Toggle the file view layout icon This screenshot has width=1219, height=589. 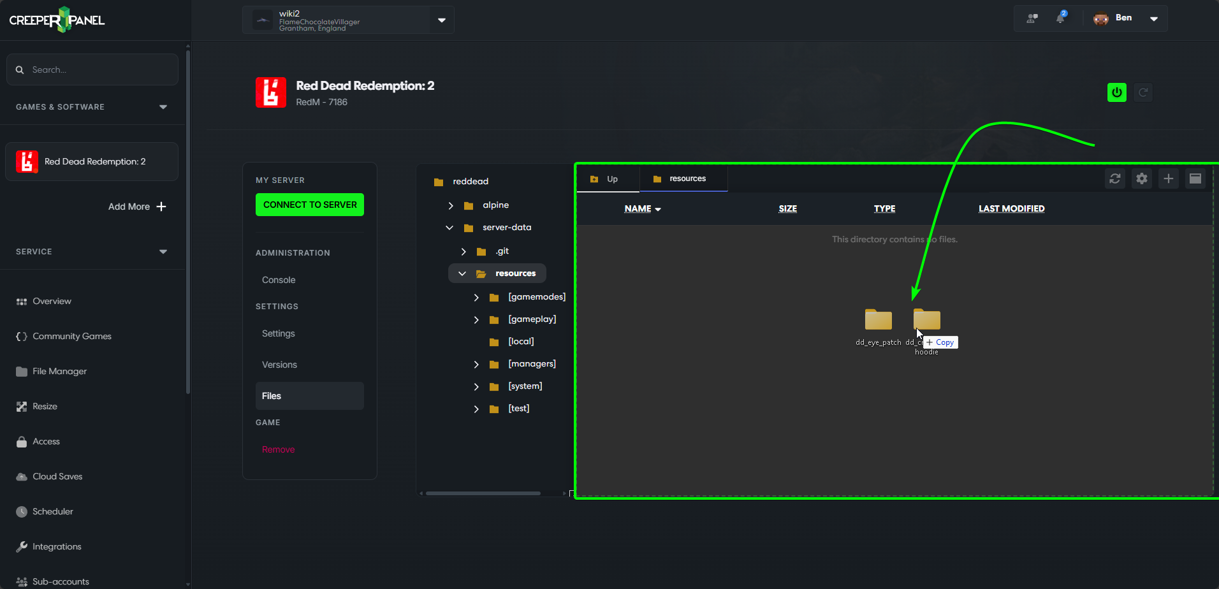1195,178
